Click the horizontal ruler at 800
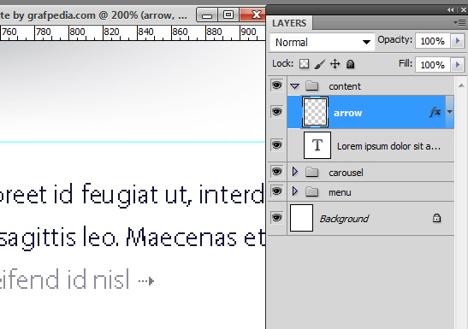Viewport: 468px width, 329px height. pos(77,32)
